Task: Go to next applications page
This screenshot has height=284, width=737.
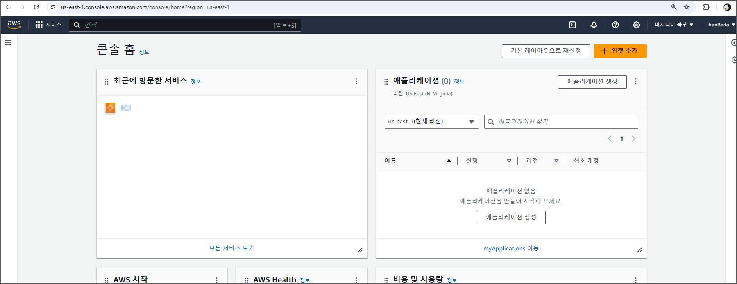Action: 633,139
